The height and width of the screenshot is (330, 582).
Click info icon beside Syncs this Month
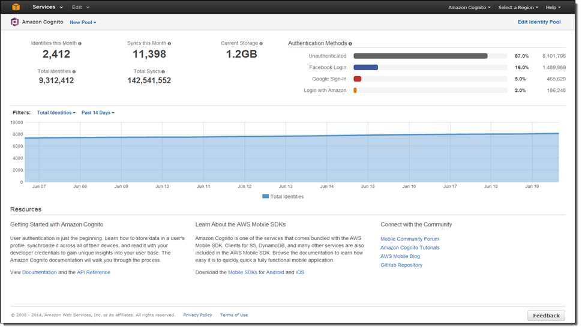pos(169,44)
